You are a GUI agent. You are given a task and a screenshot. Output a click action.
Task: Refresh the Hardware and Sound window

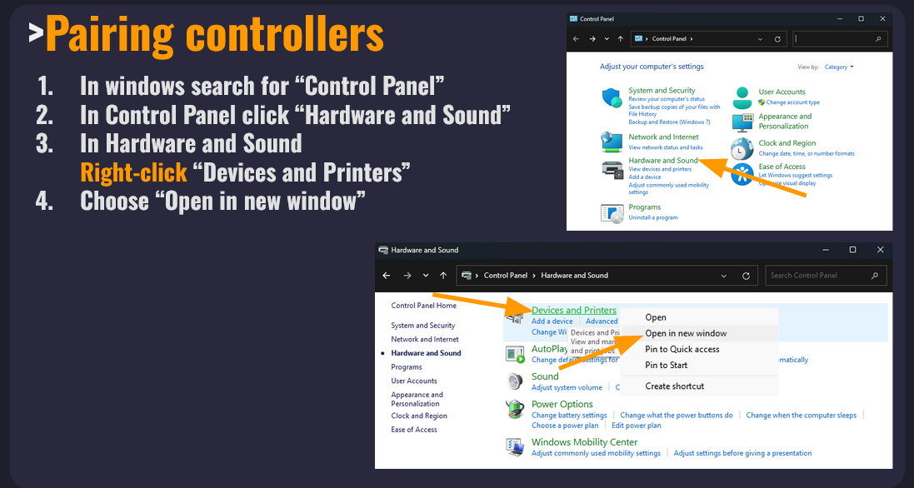(746, 276)
